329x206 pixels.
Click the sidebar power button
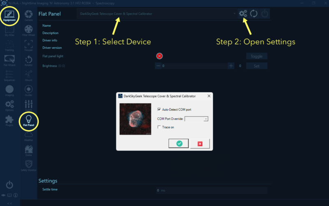[x=9, y=185]
